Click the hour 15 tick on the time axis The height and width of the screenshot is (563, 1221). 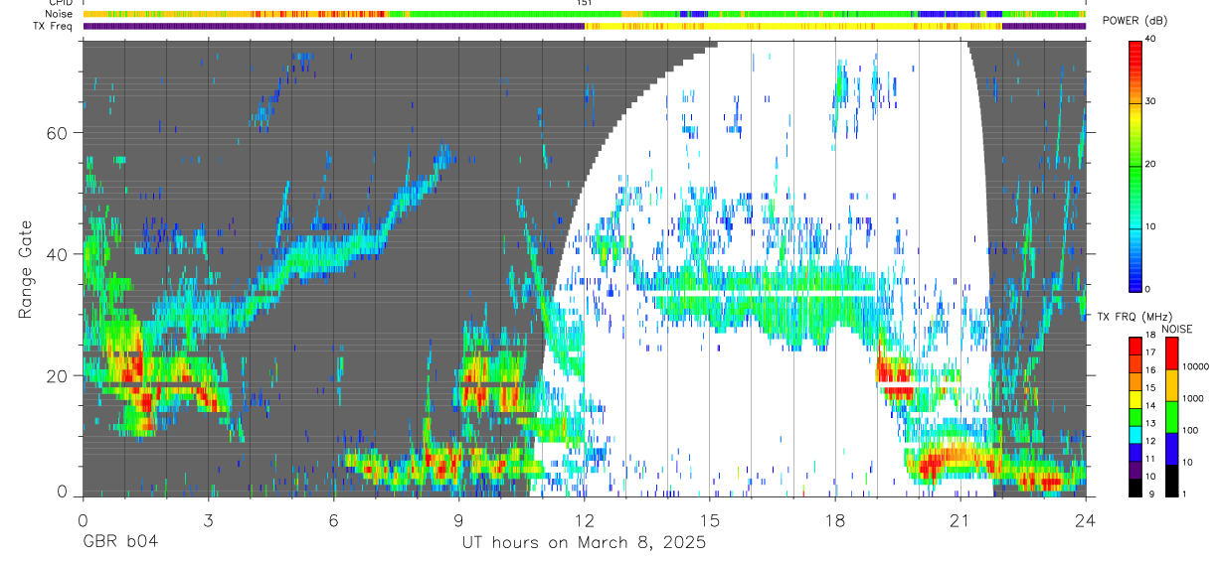709,518
